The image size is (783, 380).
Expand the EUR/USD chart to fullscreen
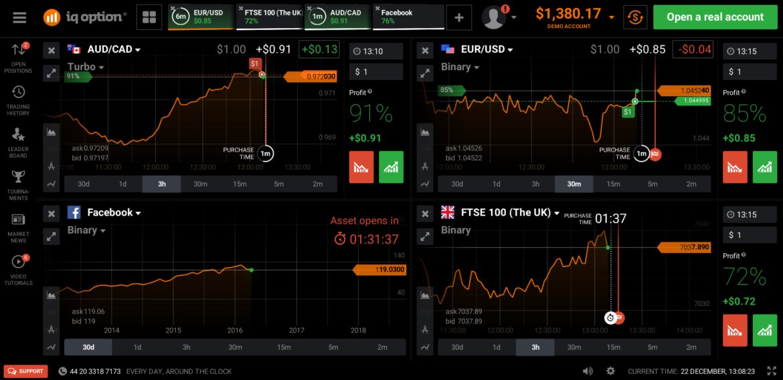click(425, 73)
